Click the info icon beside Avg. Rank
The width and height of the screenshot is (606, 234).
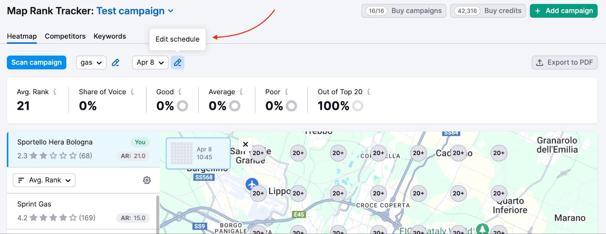point(55,91)
